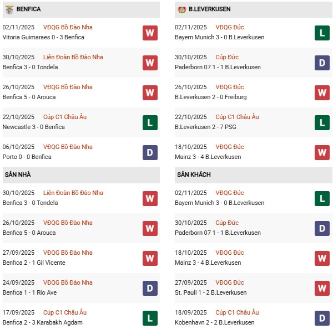The width and height of the screenshot is (333, 329).
Task: Click the D badge for Kobenhavn match
Action: (322, 318)
